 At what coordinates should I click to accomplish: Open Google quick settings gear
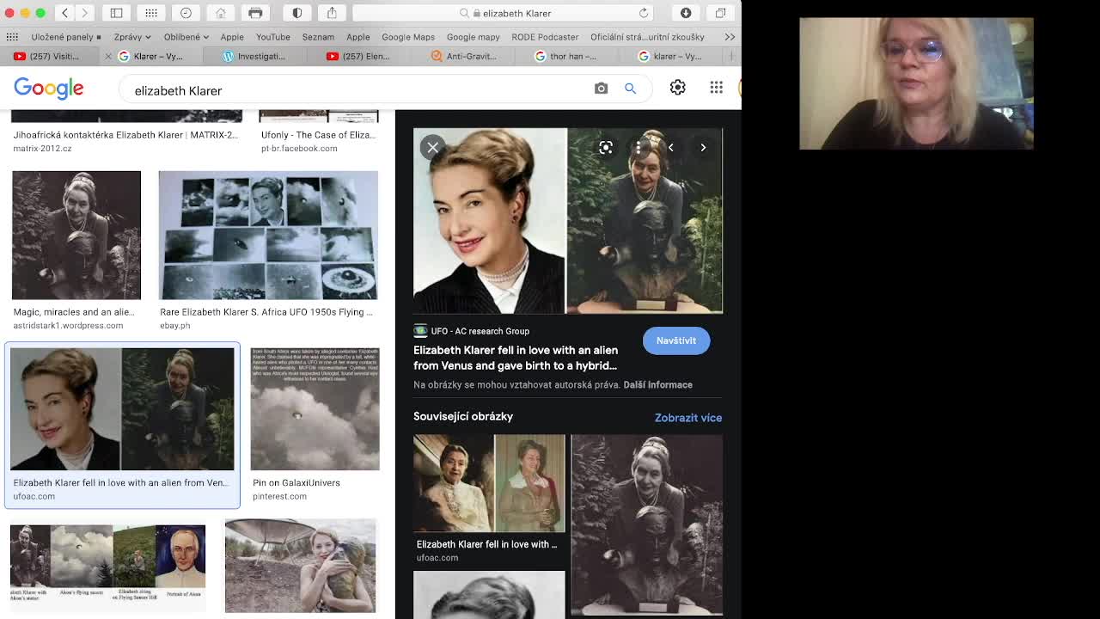677,87
